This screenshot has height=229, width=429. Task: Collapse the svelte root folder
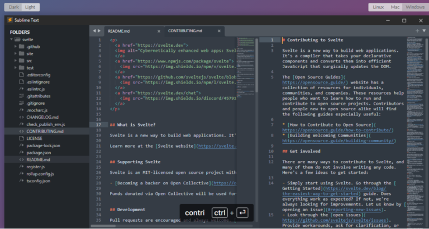pos(11,40)
